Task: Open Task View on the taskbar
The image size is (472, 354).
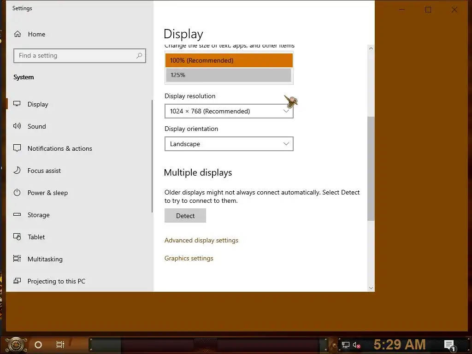Action: point(60,345)
